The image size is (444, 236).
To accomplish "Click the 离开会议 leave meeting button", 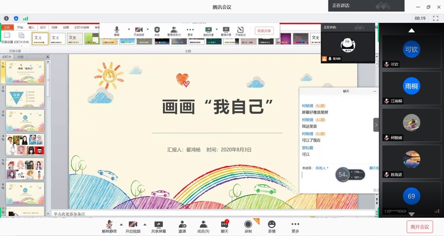I will click(x=420, y=227).
